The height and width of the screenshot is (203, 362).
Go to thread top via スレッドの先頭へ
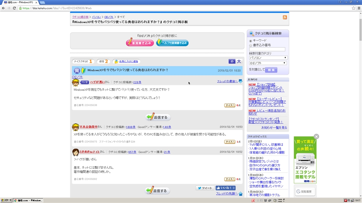[x=229, y=193]
